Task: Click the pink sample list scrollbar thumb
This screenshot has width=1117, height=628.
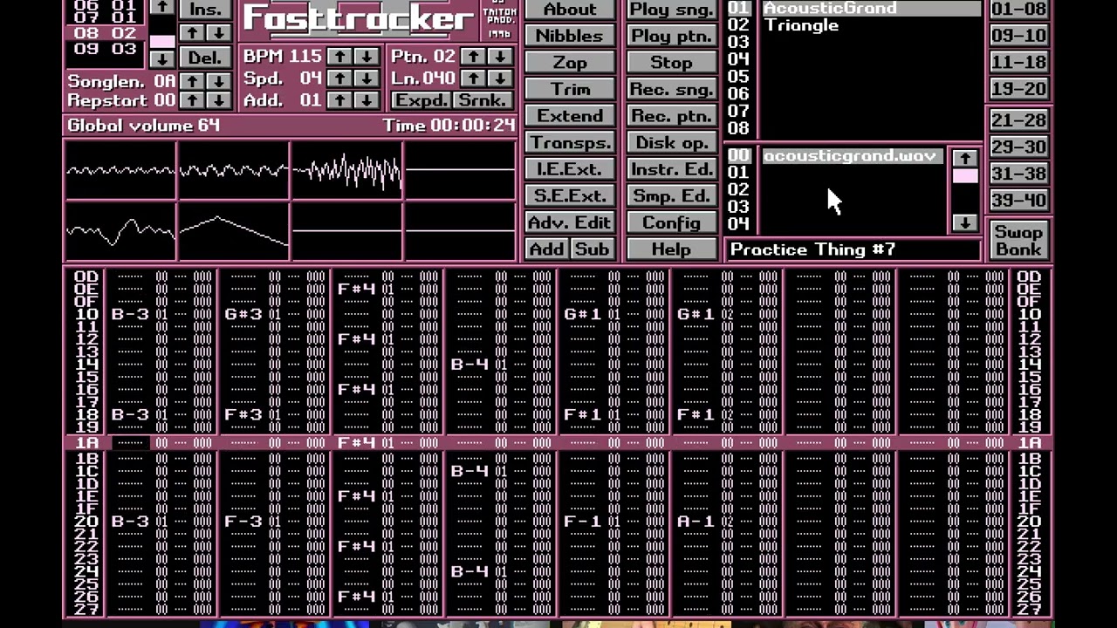Action: point(964,176)
